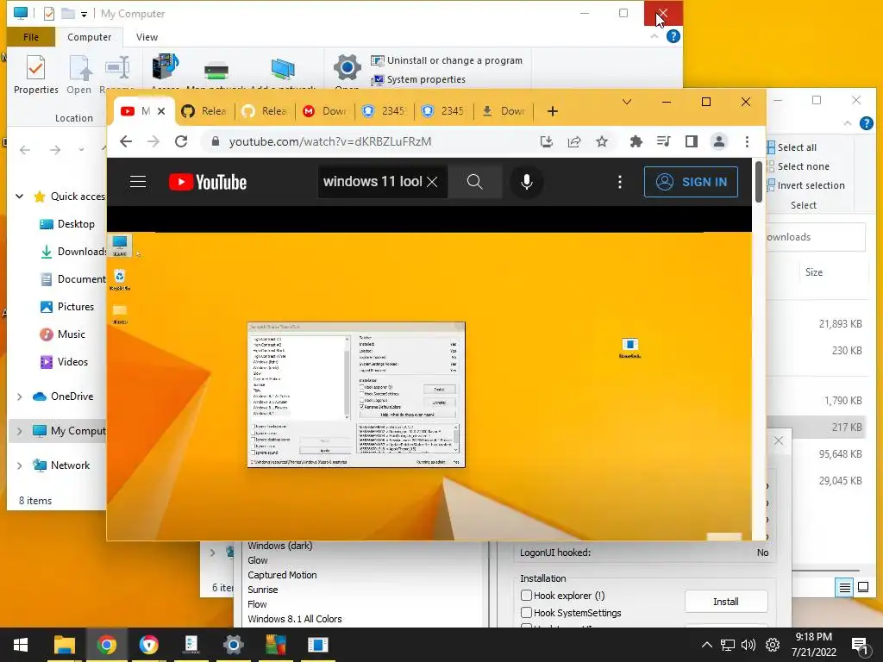Reload the YouTube page
Viewport: 883px width, 662px height.
pos(181,141)
